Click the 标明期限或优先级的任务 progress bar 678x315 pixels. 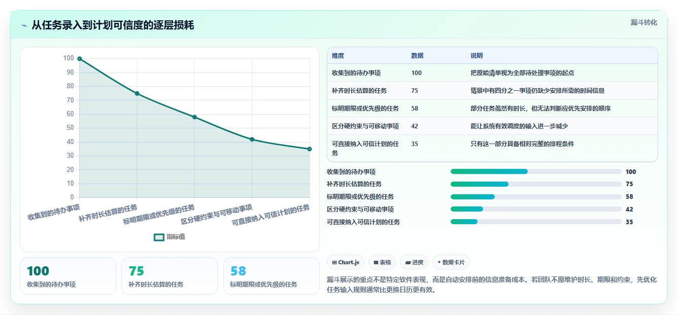point(536,197)
